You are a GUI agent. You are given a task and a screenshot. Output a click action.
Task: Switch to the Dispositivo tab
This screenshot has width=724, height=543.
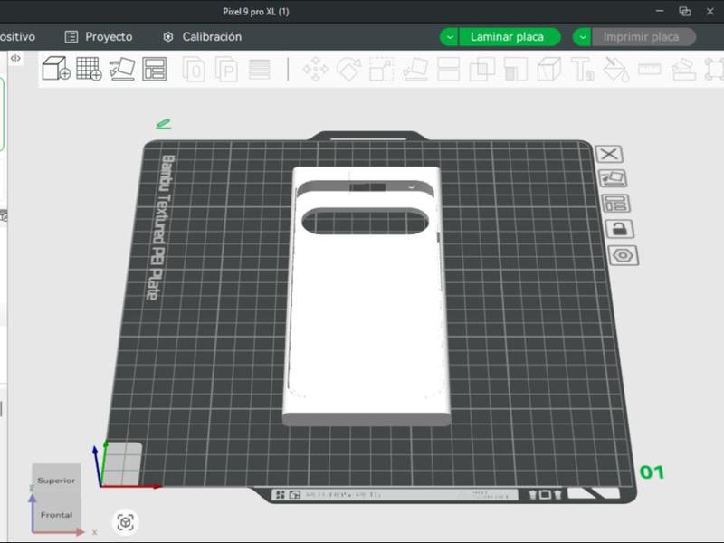(17, 37)
